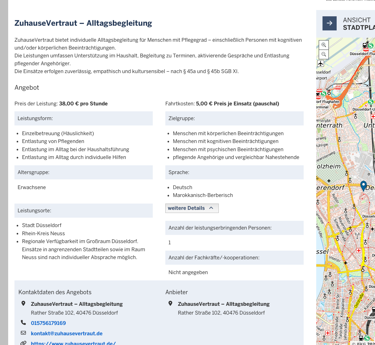
Task: Click the Leistungsform section header
Action: tap(84, 119)
